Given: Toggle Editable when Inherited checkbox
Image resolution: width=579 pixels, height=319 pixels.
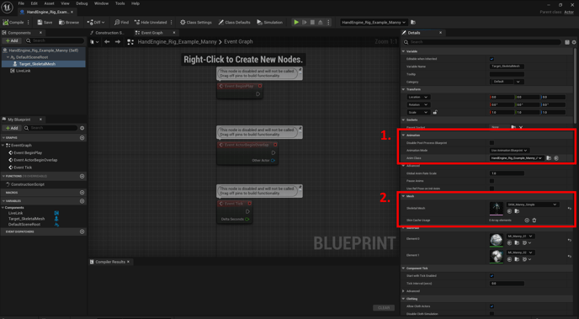Looking at the screenshot, I should 491,59.
